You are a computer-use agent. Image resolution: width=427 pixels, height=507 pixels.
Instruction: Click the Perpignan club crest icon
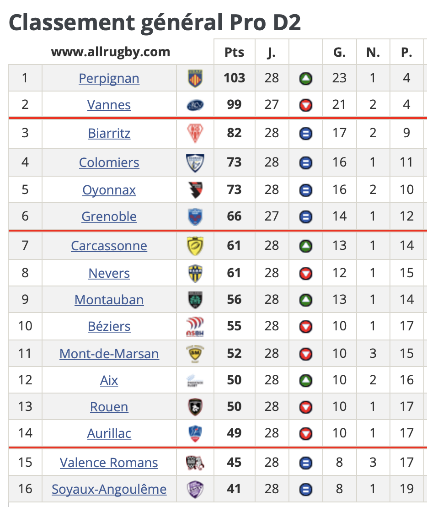click(195, 78)
